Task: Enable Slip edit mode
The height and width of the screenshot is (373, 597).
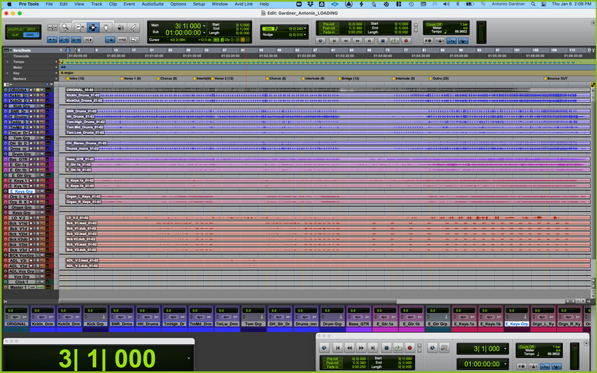Action: pos(15,35)
